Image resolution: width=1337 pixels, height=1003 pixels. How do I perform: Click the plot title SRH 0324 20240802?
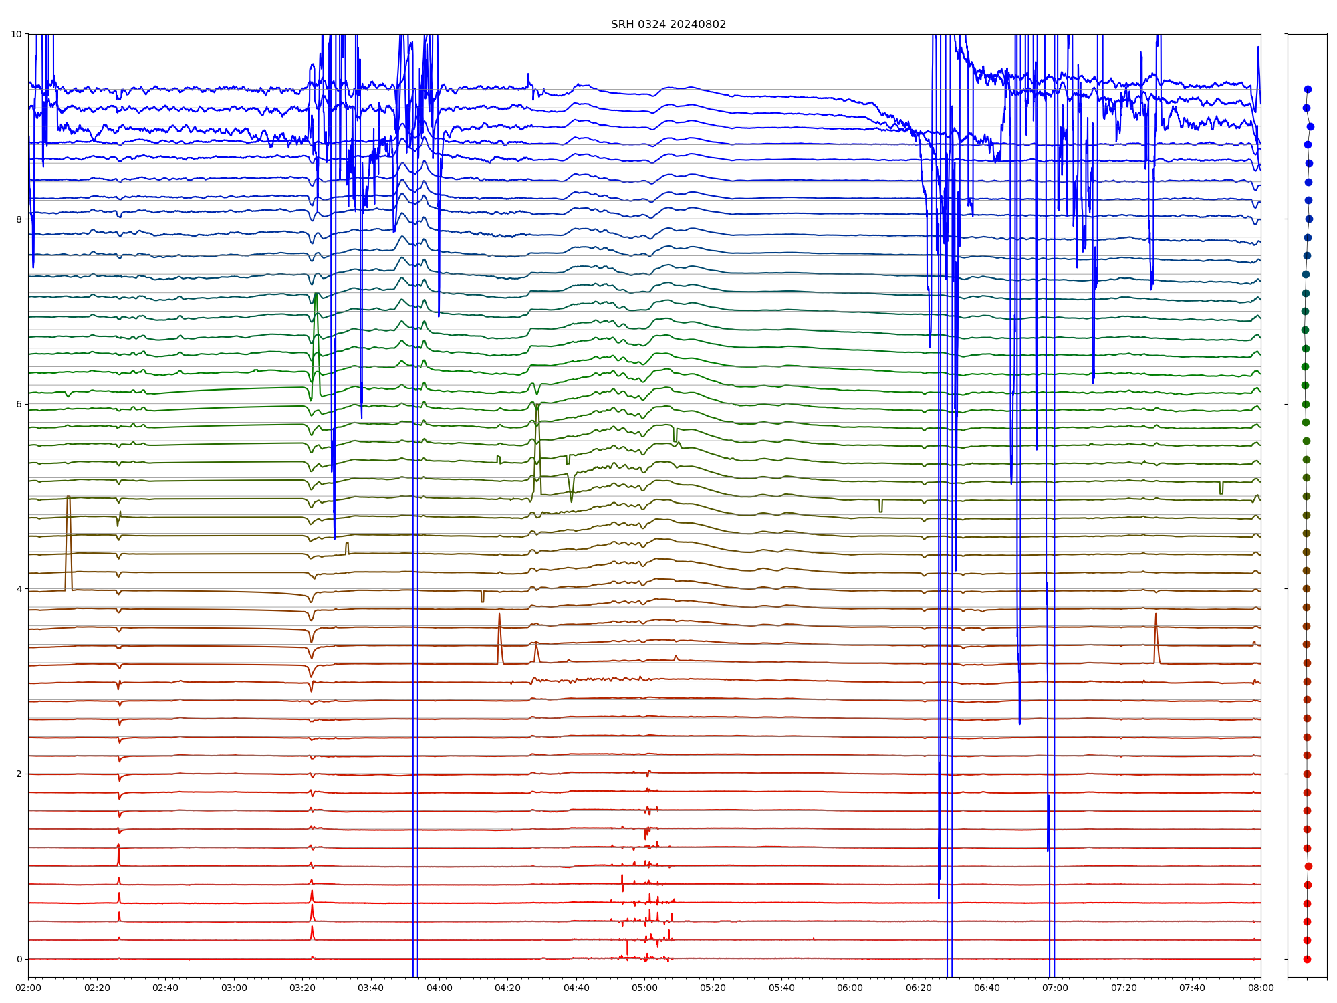click(668, 25)
